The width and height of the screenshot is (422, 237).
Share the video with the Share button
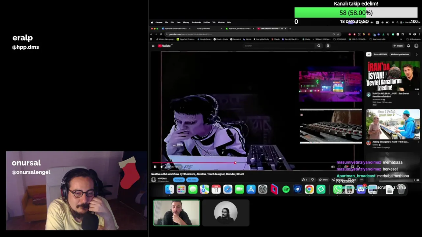click(323, 180)
